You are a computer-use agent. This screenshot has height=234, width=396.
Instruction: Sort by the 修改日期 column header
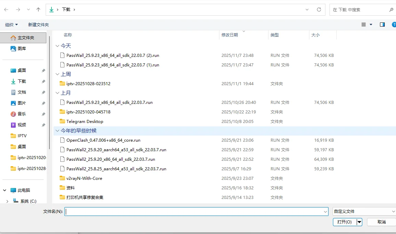230,35
